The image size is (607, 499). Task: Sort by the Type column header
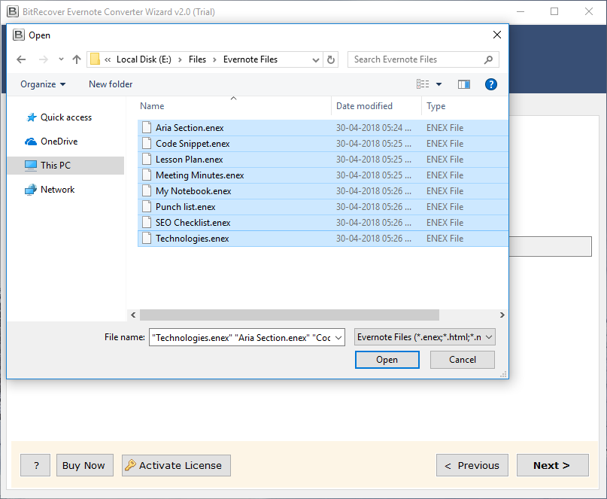pos(436,106)
